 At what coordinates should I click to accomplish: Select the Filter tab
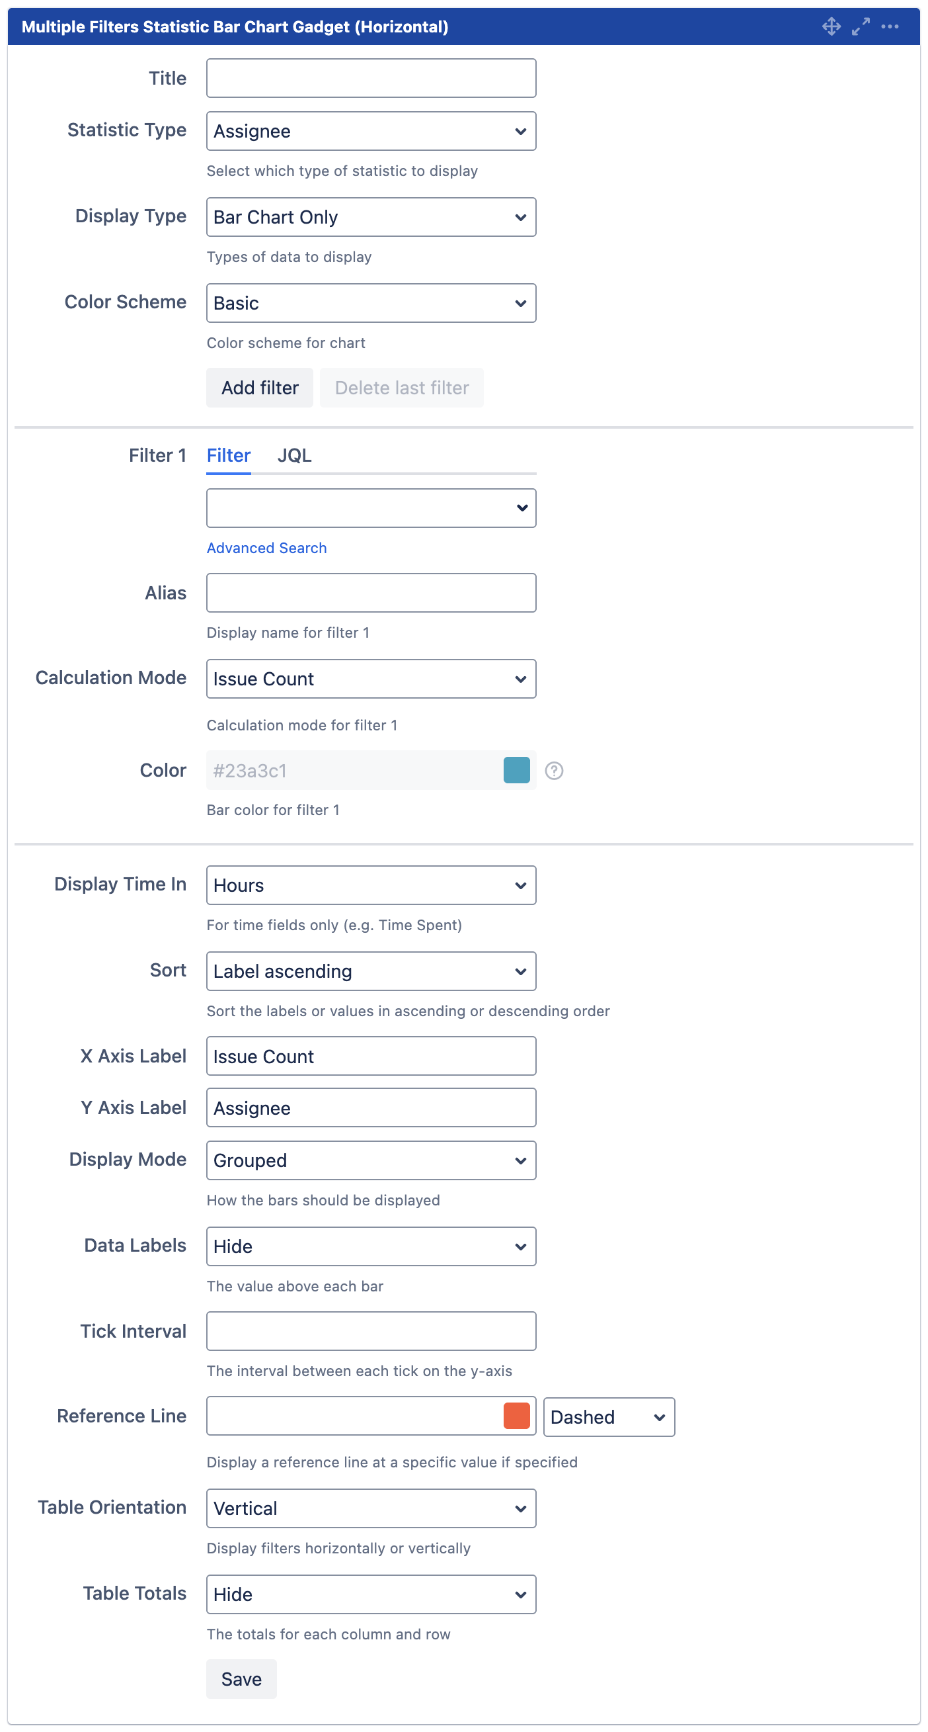click(229, 456)
